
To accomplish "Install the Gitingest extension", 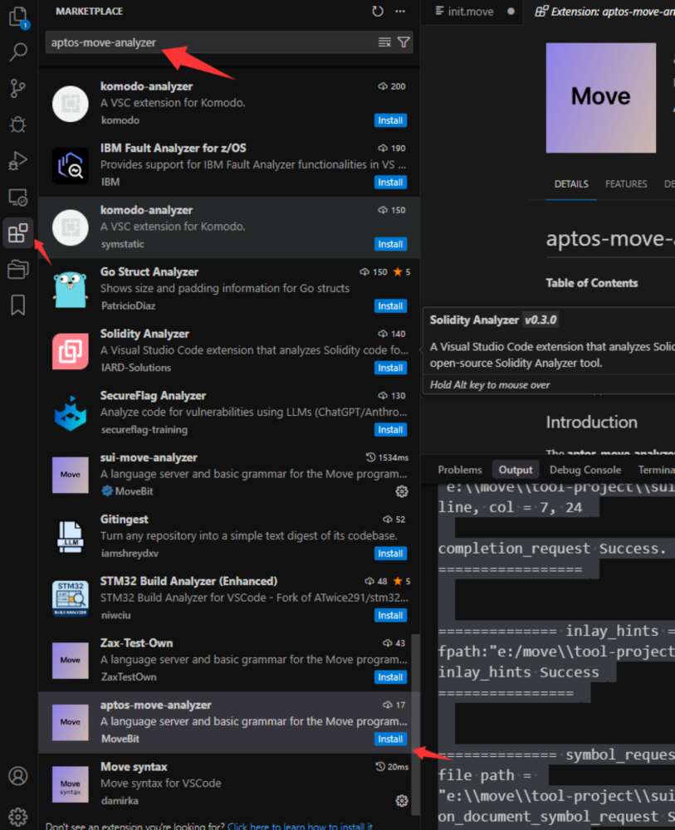I will (x=390, y=554).
